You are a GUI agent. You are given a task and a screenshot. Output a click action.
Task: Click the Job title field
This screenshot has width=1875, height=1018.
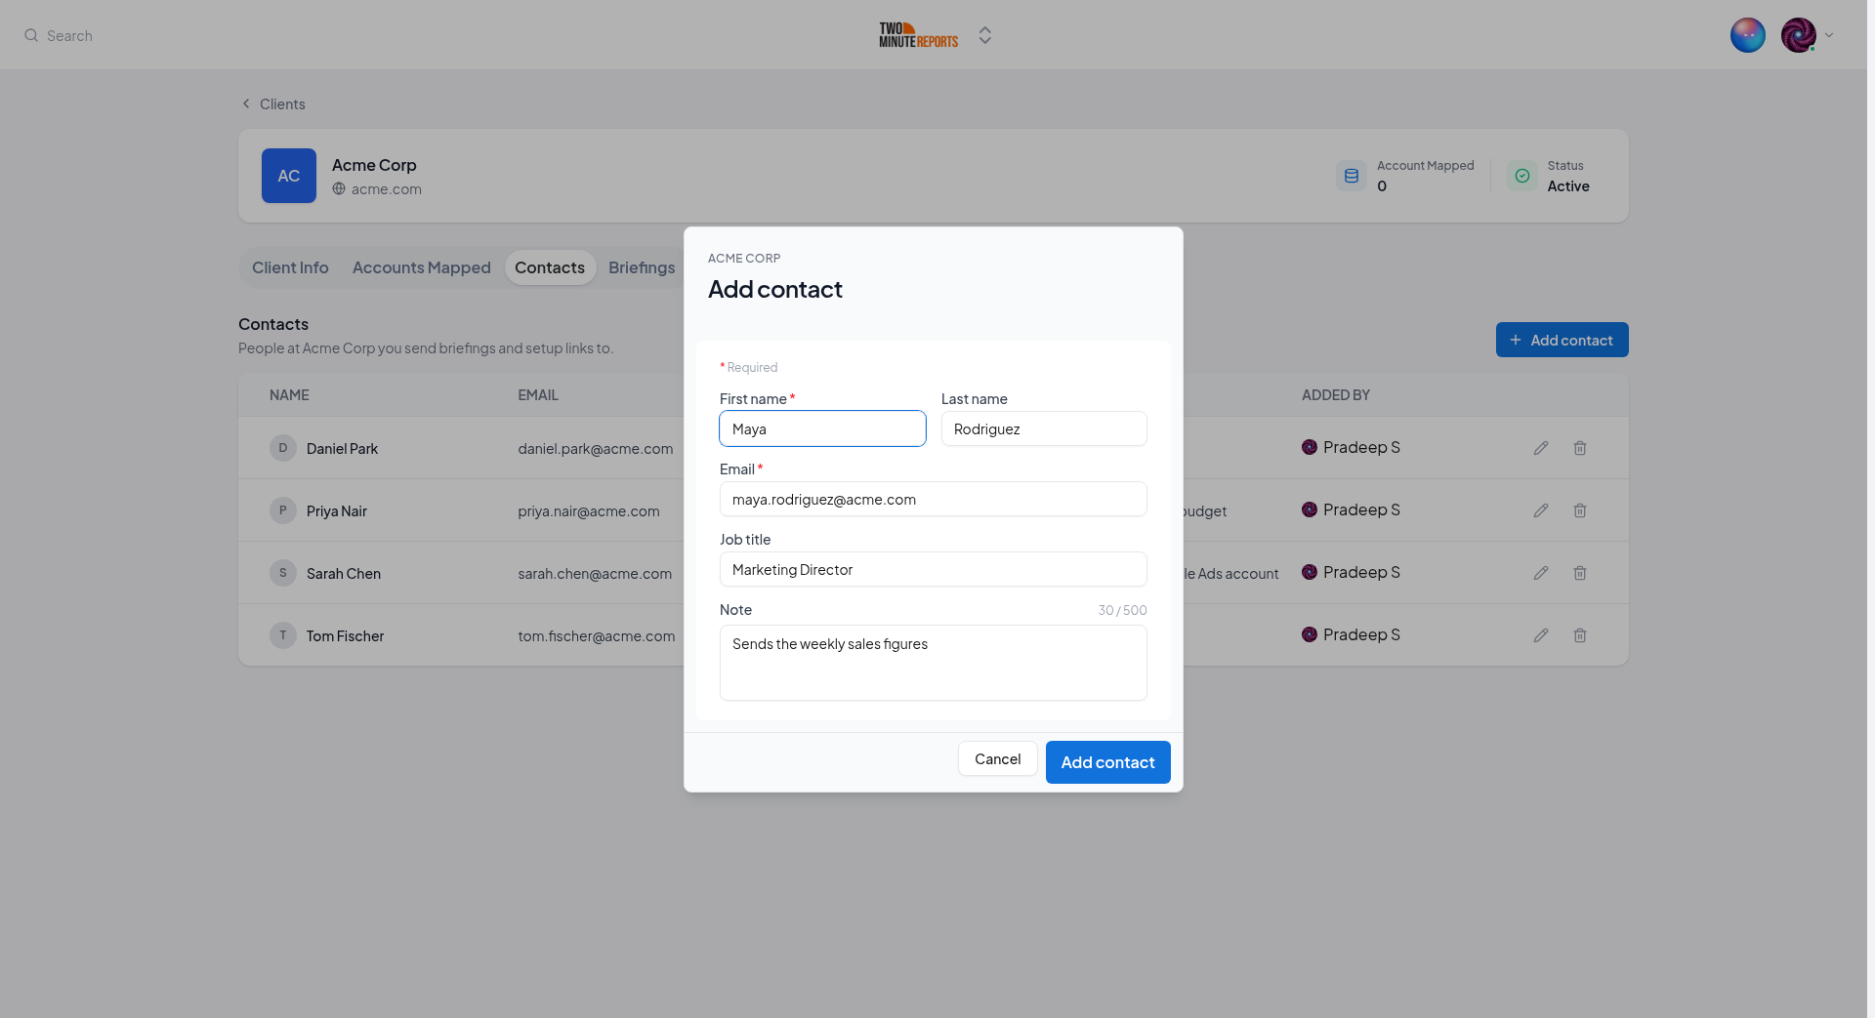(934, 569)
